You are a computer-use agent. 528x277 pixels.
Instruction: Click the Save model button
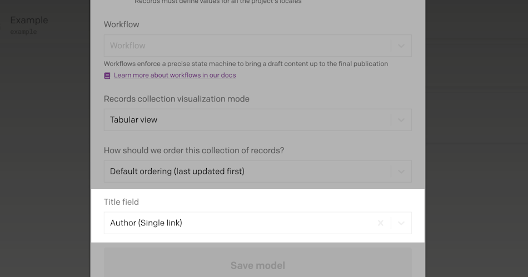point(257,265)
